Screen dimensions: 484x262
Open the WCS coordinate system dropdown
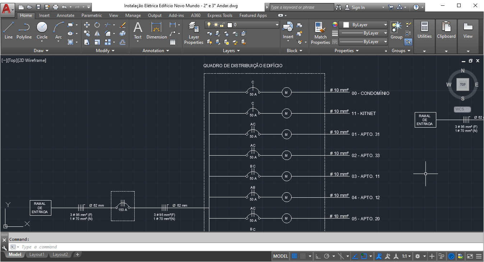(x=462, y=109)
